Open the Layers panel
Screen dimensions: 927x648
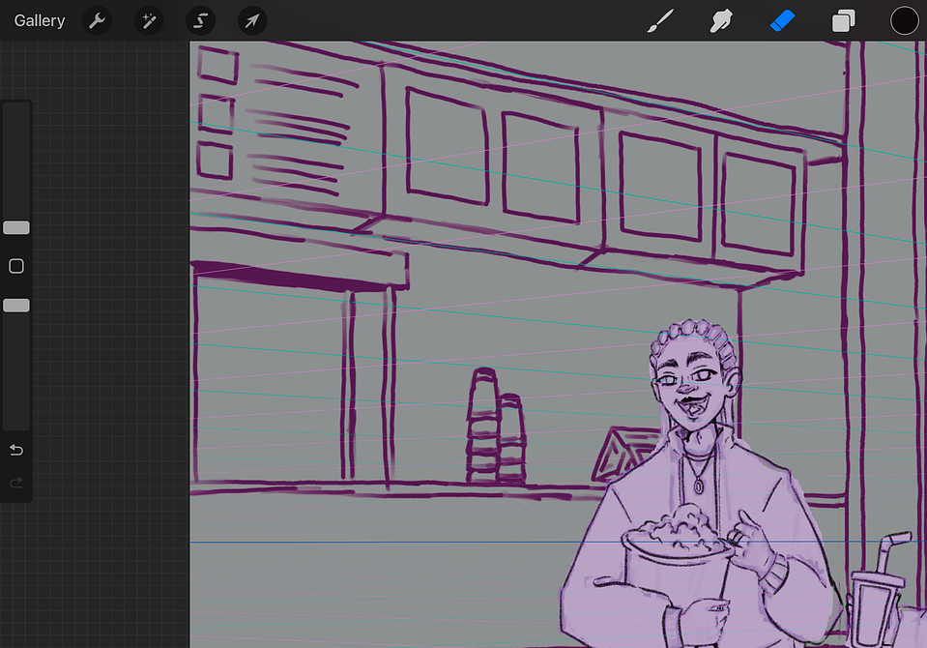tap(844, 20)
